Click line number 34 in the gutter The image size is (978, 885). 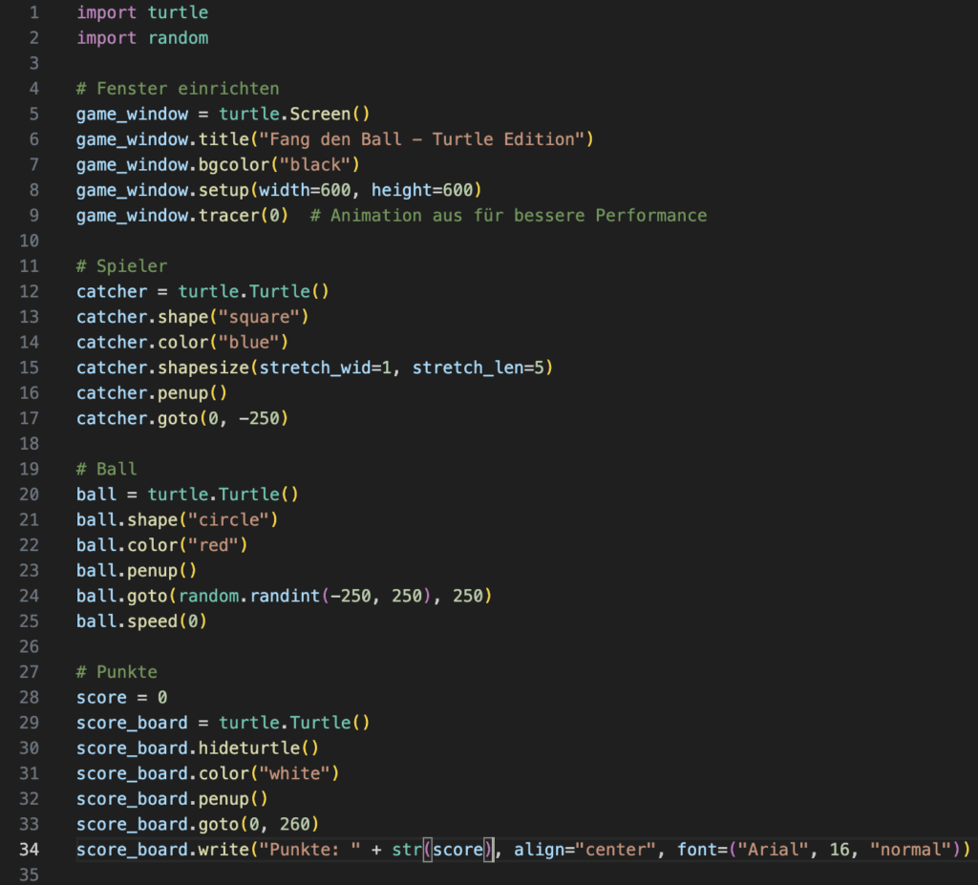[29, 850]
